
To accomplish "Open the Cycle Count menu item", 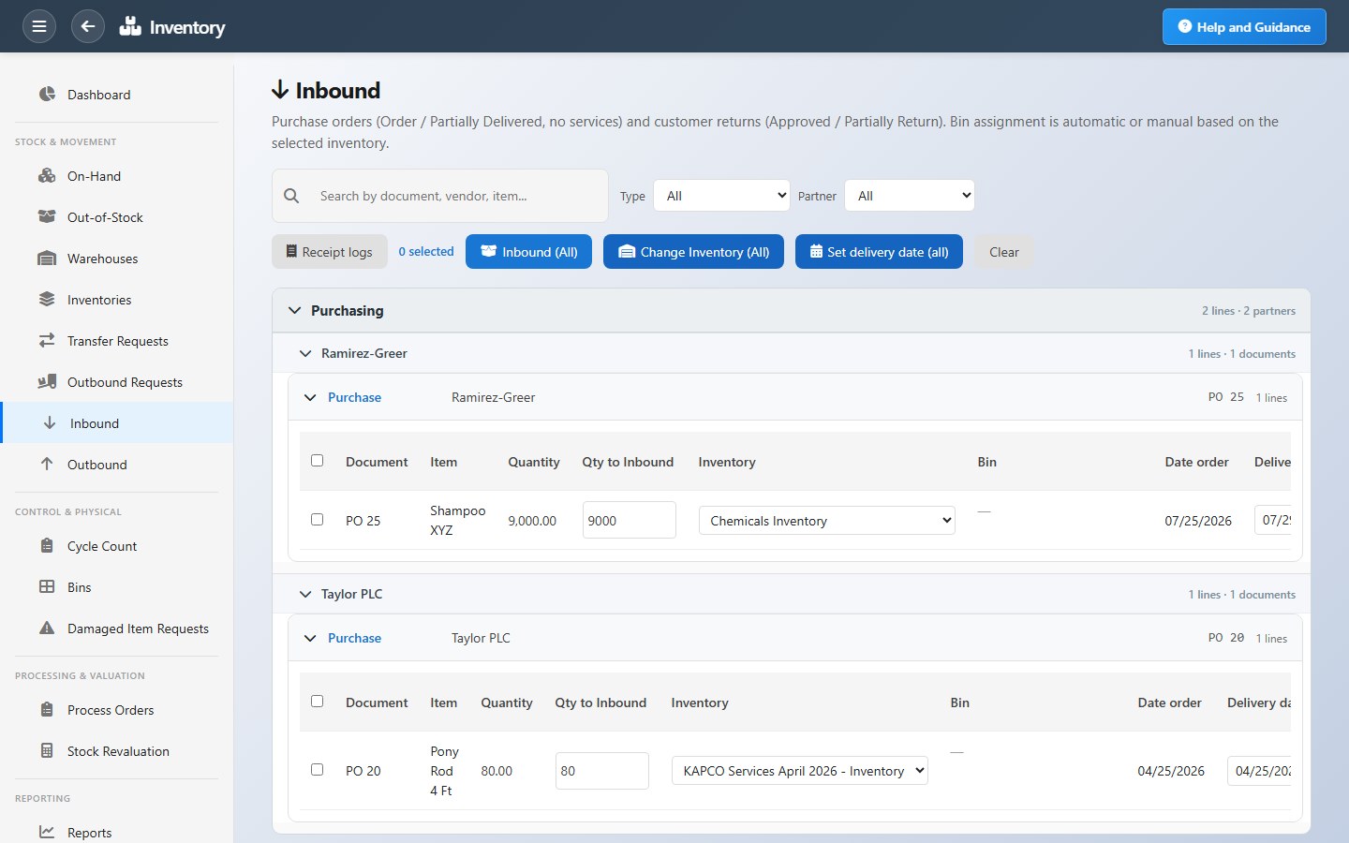I will (116, 546).
